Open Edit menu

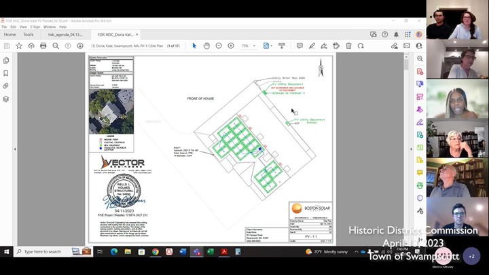click(x=13, y=26)
